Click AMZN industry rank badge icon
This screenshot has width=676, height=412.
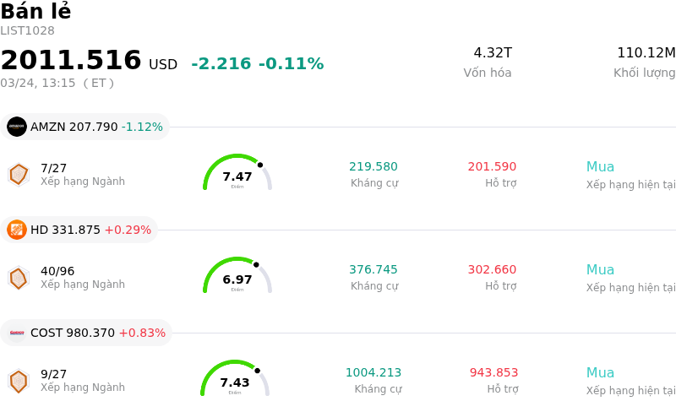pos(19,174)
